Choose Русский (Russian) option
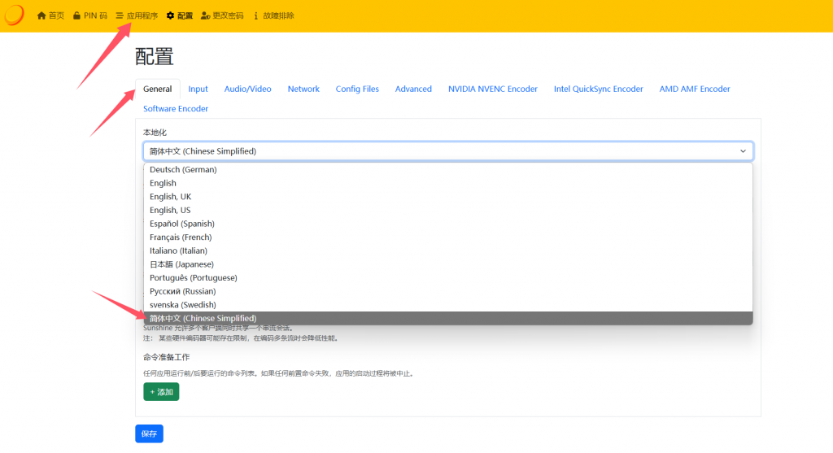The image size is (833, 453). tap(448, 291)
